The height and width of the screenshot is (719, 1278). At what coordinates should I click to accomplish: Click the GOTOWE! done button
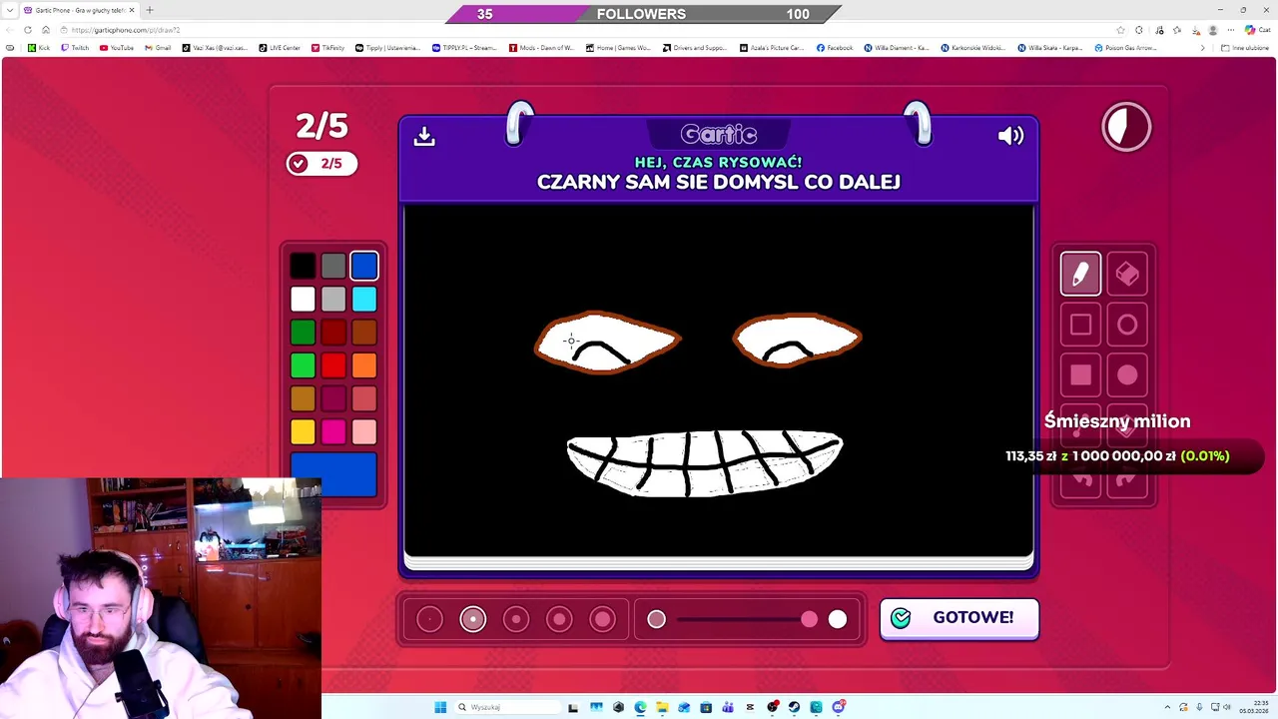click(x=958, y=618)
